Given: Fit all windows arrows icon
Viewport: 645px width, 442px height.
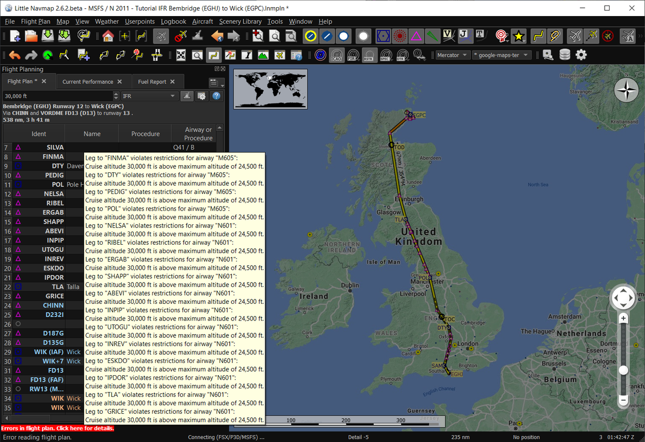Looking at the screenshot, I should pyautogui.click(x=181, y=55).
